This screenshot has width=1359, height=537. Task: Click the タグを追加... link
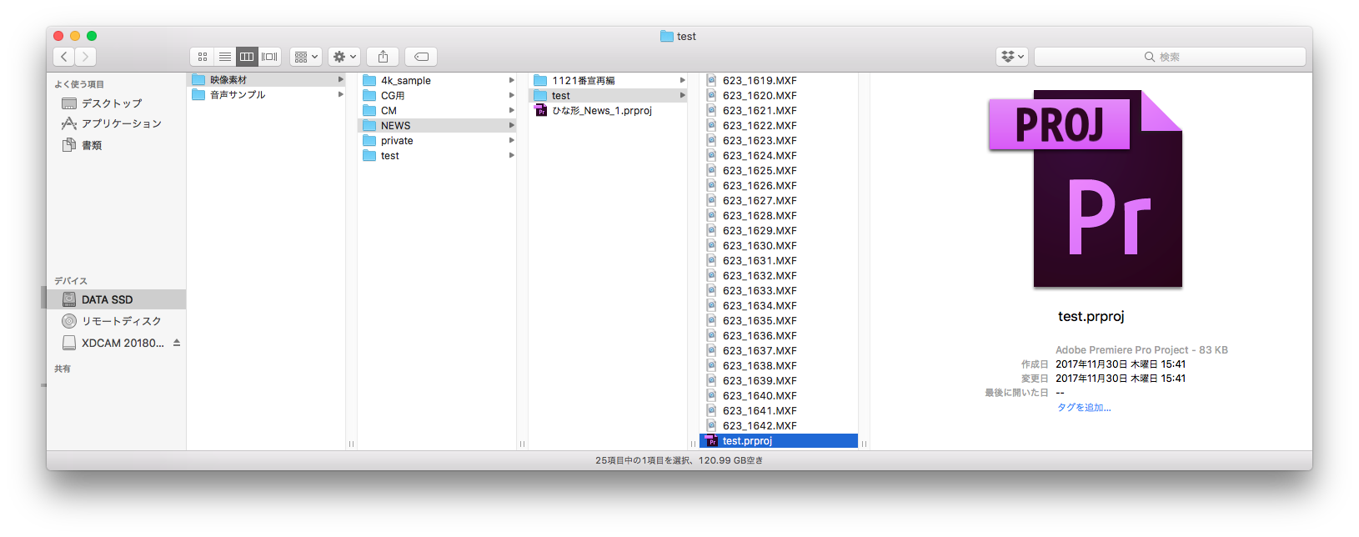coord(1084,408)
